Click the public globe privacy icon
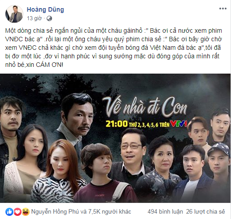The height and width of the screenshot is (219, 231). 49,18
